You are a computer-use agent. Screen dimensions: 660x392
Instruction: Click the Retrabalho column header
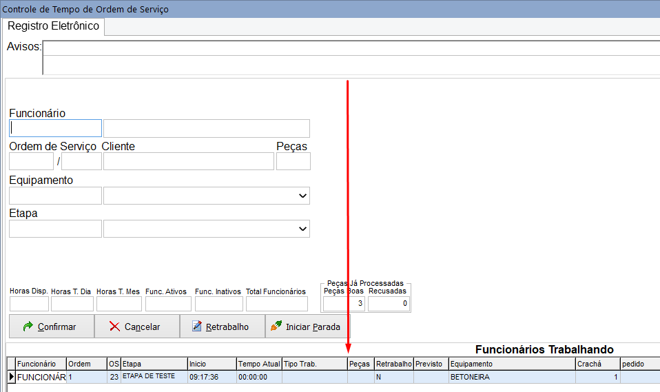point(394,364)
